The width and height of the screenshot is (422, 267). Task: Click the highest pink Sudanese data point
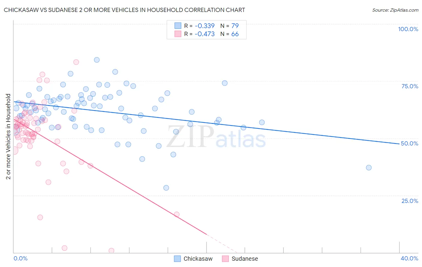tap(76, 62)
